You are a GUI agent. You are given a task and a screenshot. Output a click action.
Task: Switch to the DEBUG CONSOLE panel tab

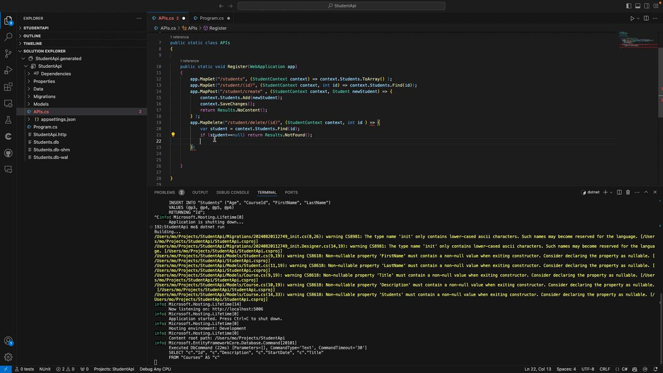click(233, 192)
